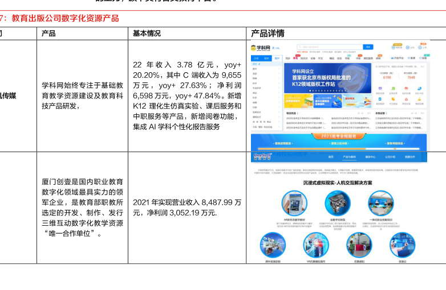Viewport: 446px width, 290px height.
Task: Click the 厦门创壹是国内职业教育 product cell
Action: [83, 208]
